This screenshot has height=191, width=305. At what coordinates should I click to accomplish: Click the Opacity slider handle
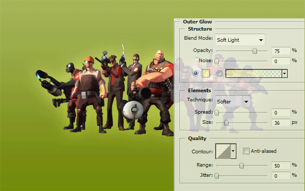[255, 51]
